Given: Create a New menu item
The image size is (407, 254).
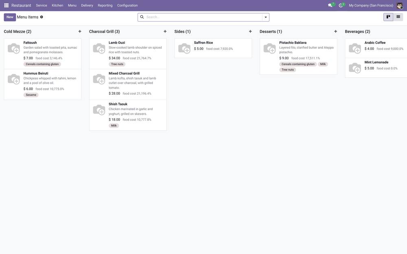Looking at the screenshot, I should point(10,17).
